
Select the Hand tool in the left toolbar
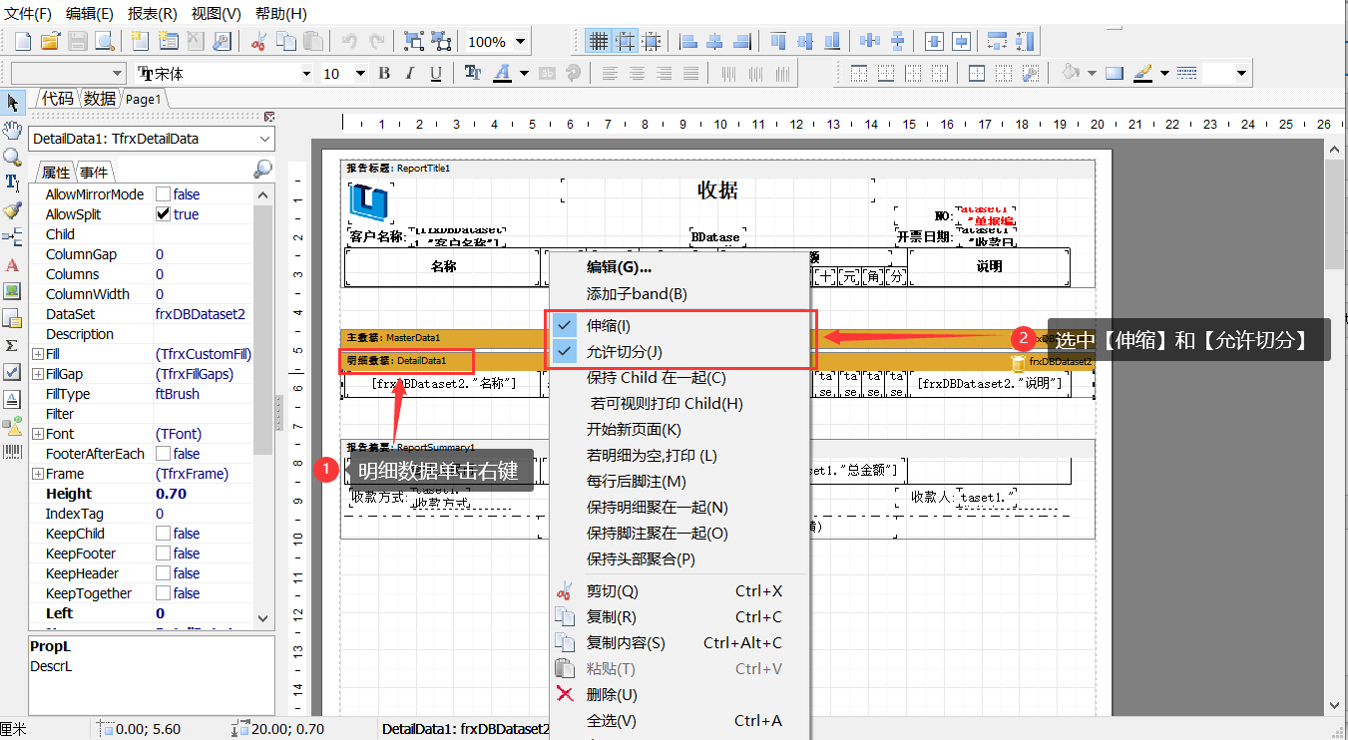(x=13, y=130)
